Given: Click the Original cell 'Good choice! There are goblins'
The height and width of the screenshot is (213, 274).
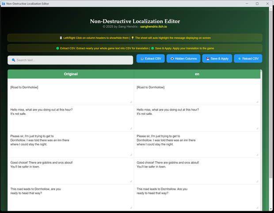Looking at the screenshot, I should click(71, 171).
